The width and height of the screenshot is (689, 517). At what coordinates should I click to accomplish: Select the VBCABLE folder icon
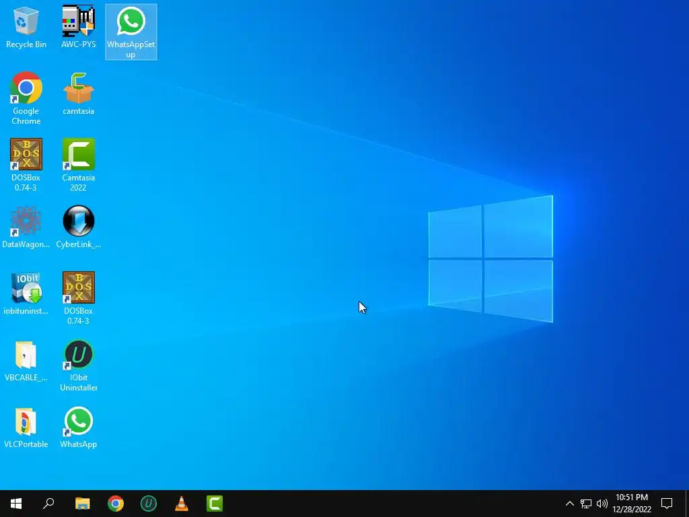pos(26,360)
